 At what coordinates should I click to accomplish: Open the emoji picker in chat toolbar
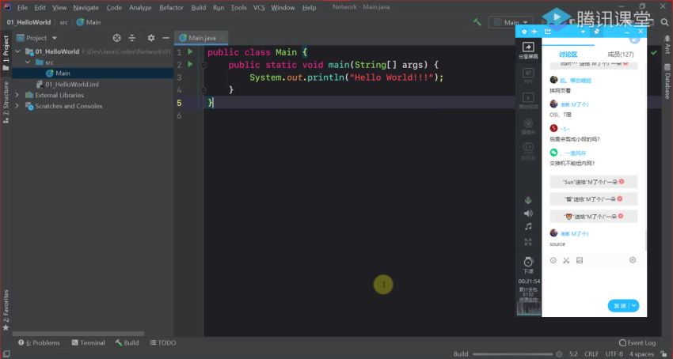pyautogui.click(x=553, y=260)
